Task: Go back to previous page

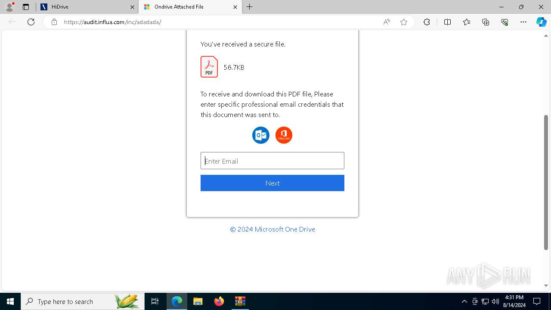Action: (12, 22)
